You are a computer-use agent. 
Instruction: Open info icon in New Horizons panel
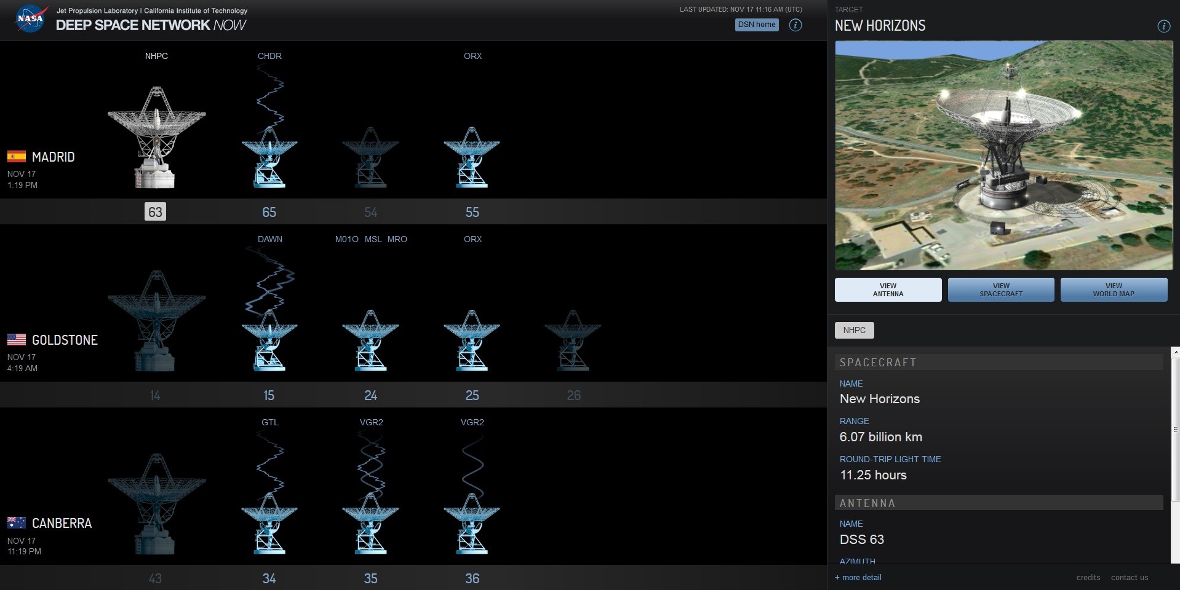coord(1163,26)
